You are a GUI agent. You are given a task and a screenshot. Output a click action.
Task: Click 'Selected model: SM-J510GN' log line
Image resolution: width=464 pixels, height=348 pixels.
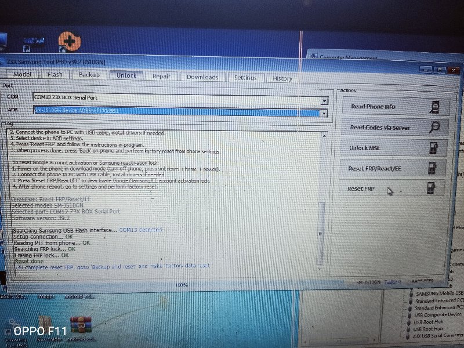(48, 205)
